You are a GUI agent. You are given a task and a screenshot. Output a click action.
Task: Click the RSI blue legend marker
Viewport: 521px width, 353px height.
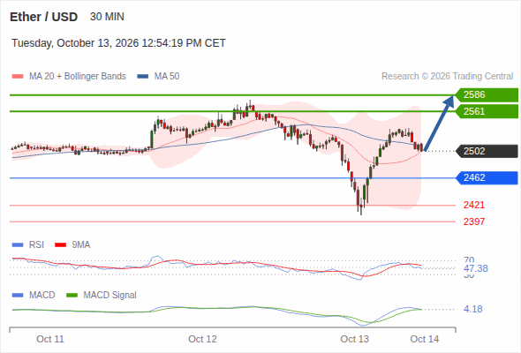tap(18, 245)
